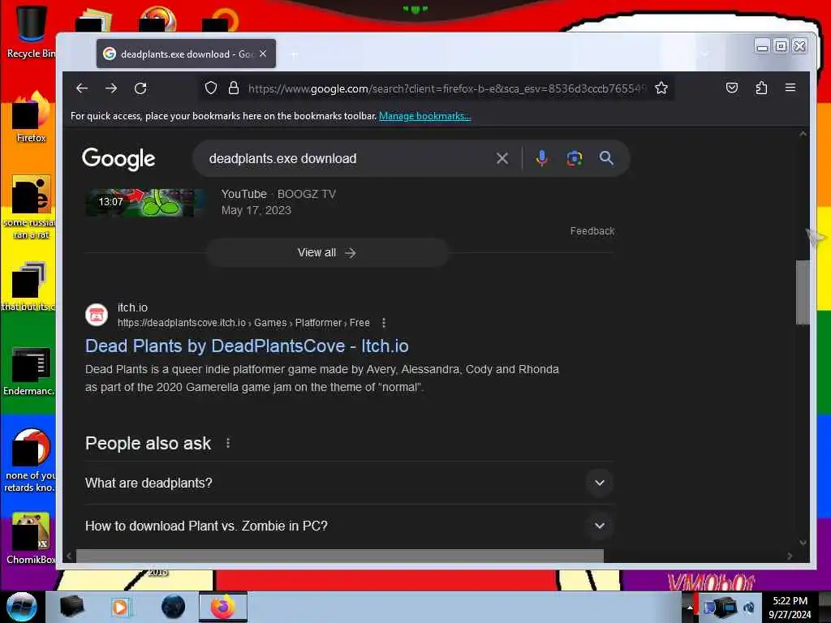831x623 pixels.
Task: Click the vertical scrollbar thumb
Action: tap(803, 292)
